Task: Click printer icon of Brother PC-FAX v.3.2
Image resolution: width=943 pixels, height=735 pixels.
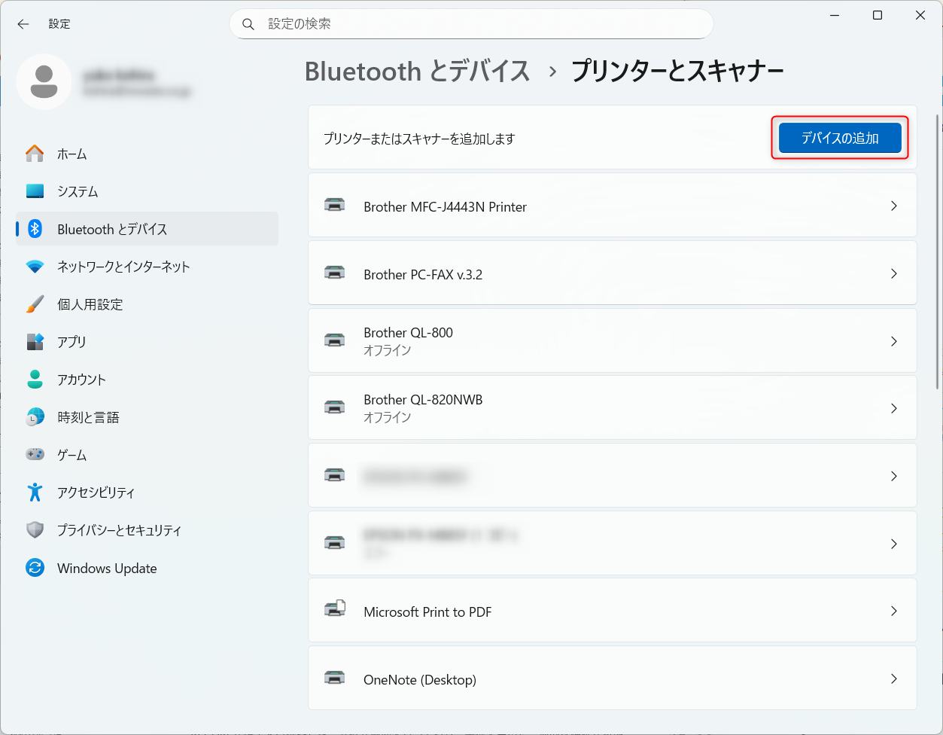Action: coord(334,273)
